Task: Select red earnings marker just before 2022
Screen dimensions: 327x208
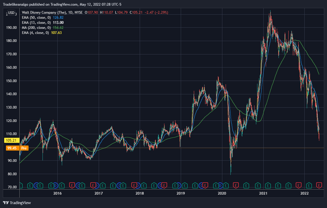Action: coord(298,185)
